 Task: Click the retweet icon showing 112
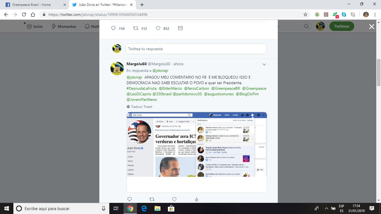pyautogui.click(x=136, y=28)
